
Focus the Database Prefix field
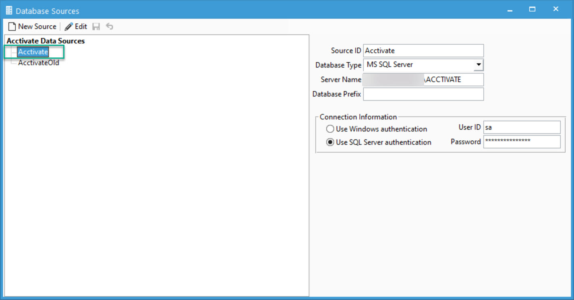click(423, 94)
